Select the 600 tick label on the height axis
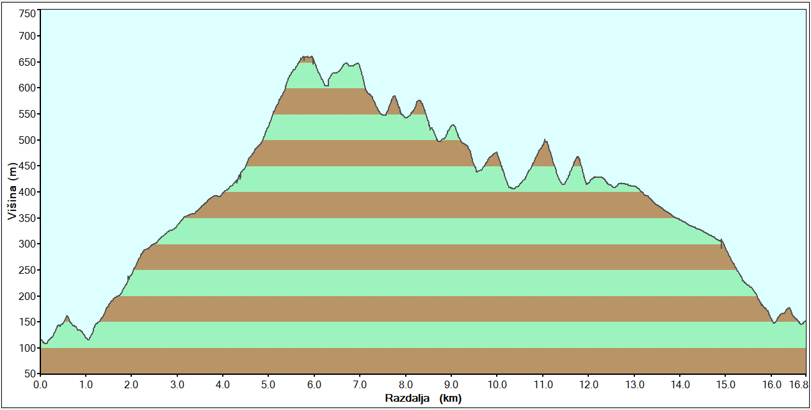This screenshot has height=410, width=811. pos(27,88)
